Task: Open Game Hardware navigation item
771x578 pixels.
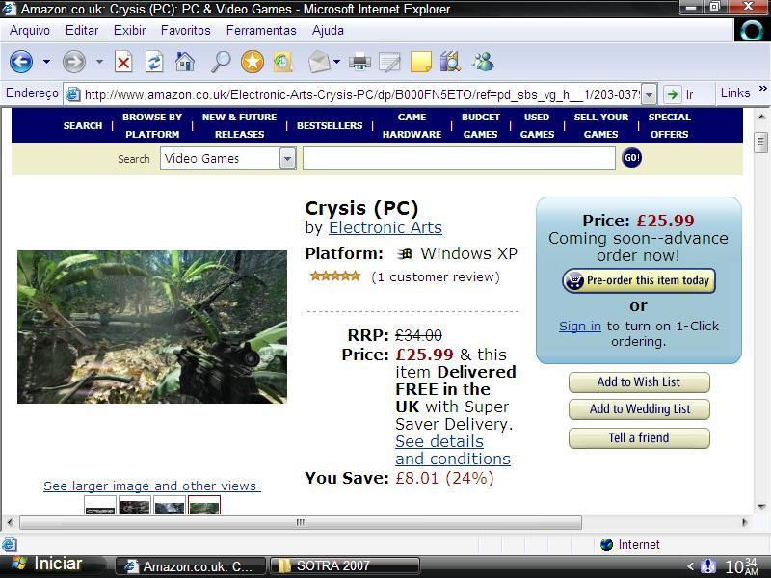Action: click(412, 125)
